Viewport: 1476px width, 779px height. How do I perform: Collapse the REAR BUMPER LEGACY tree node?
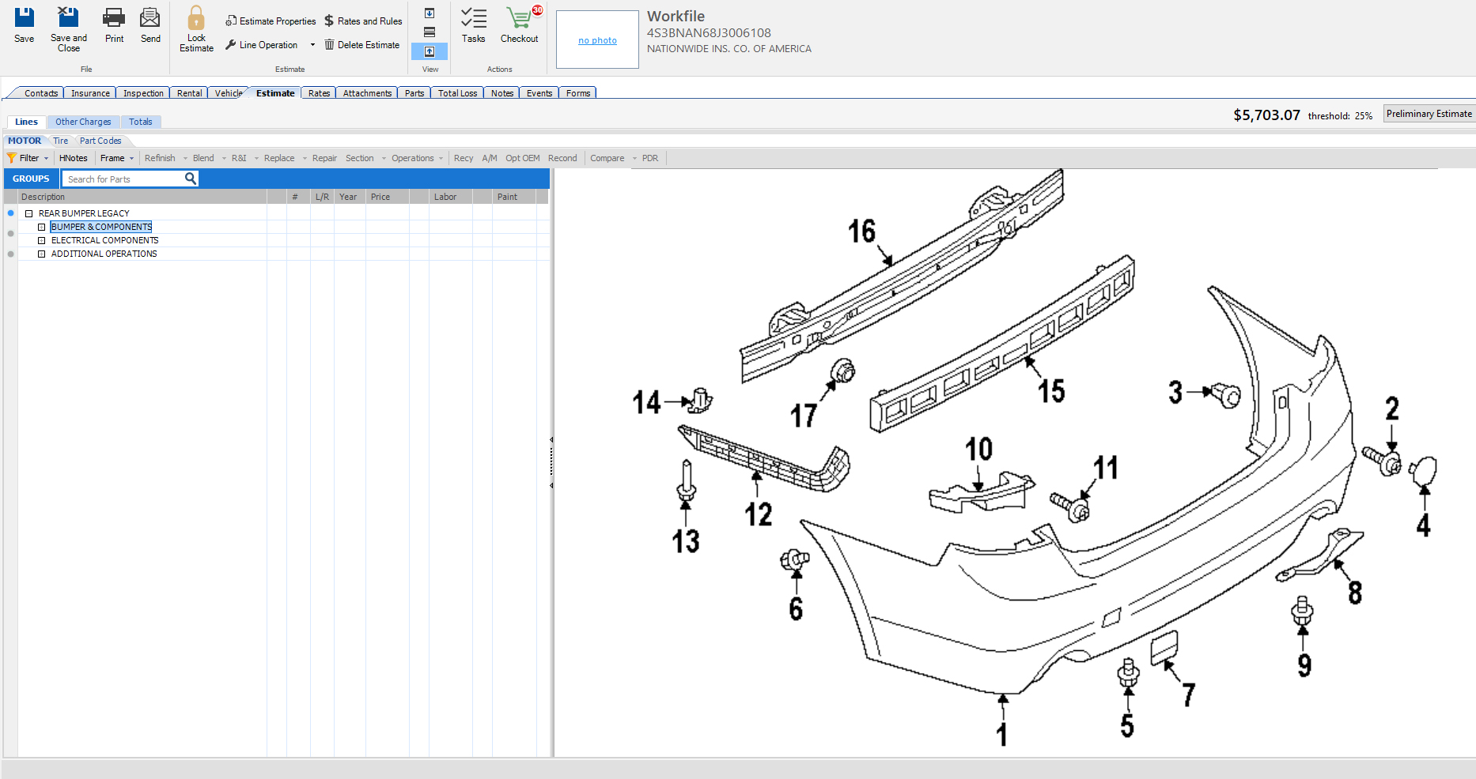click(x=29, y=214)
